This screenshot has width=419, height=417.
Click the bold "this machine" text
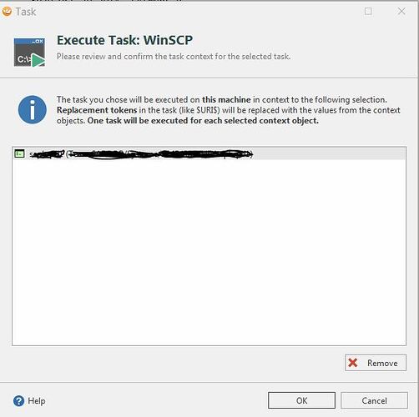coord(226,99)
